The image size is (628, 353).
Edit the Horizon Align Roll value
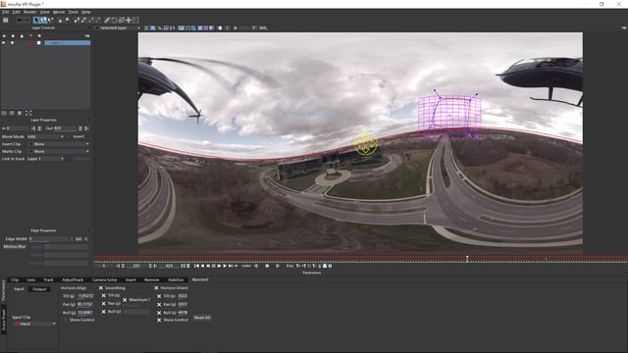click(x=85, y=312)
